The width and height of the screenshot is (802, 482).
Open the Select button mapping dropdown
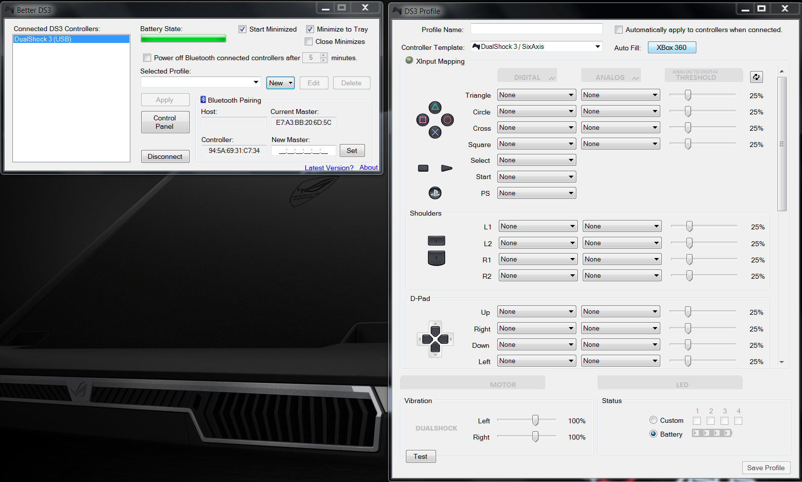point(537,160)
